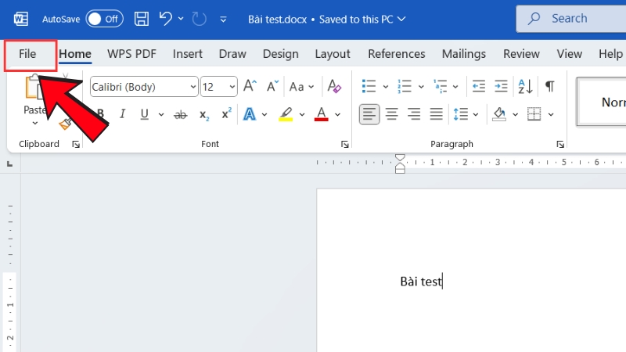Show paragraph marks pilcrow

550,86
